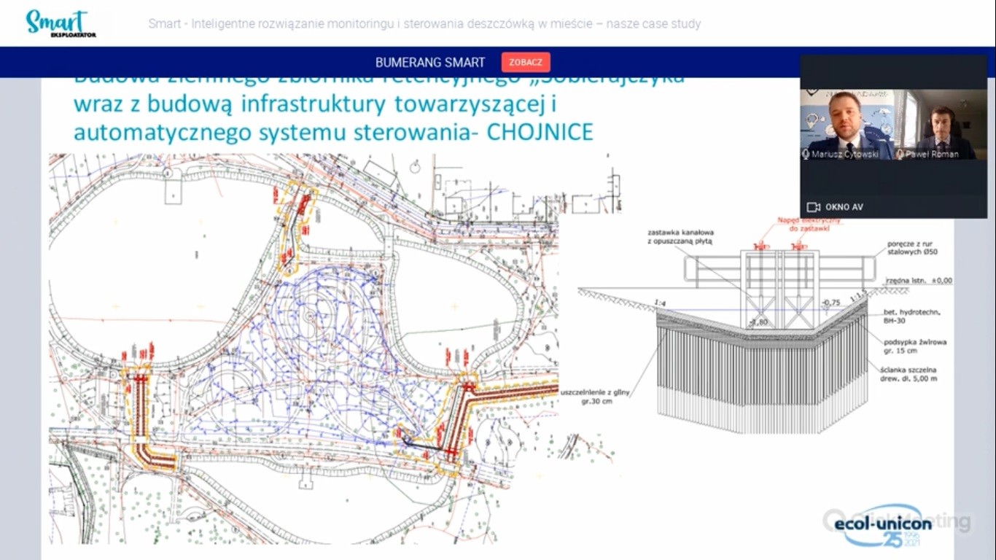Click the OKNO AV label
The width and height of the screenshot is (996, 560).
[x=844, y=207]
